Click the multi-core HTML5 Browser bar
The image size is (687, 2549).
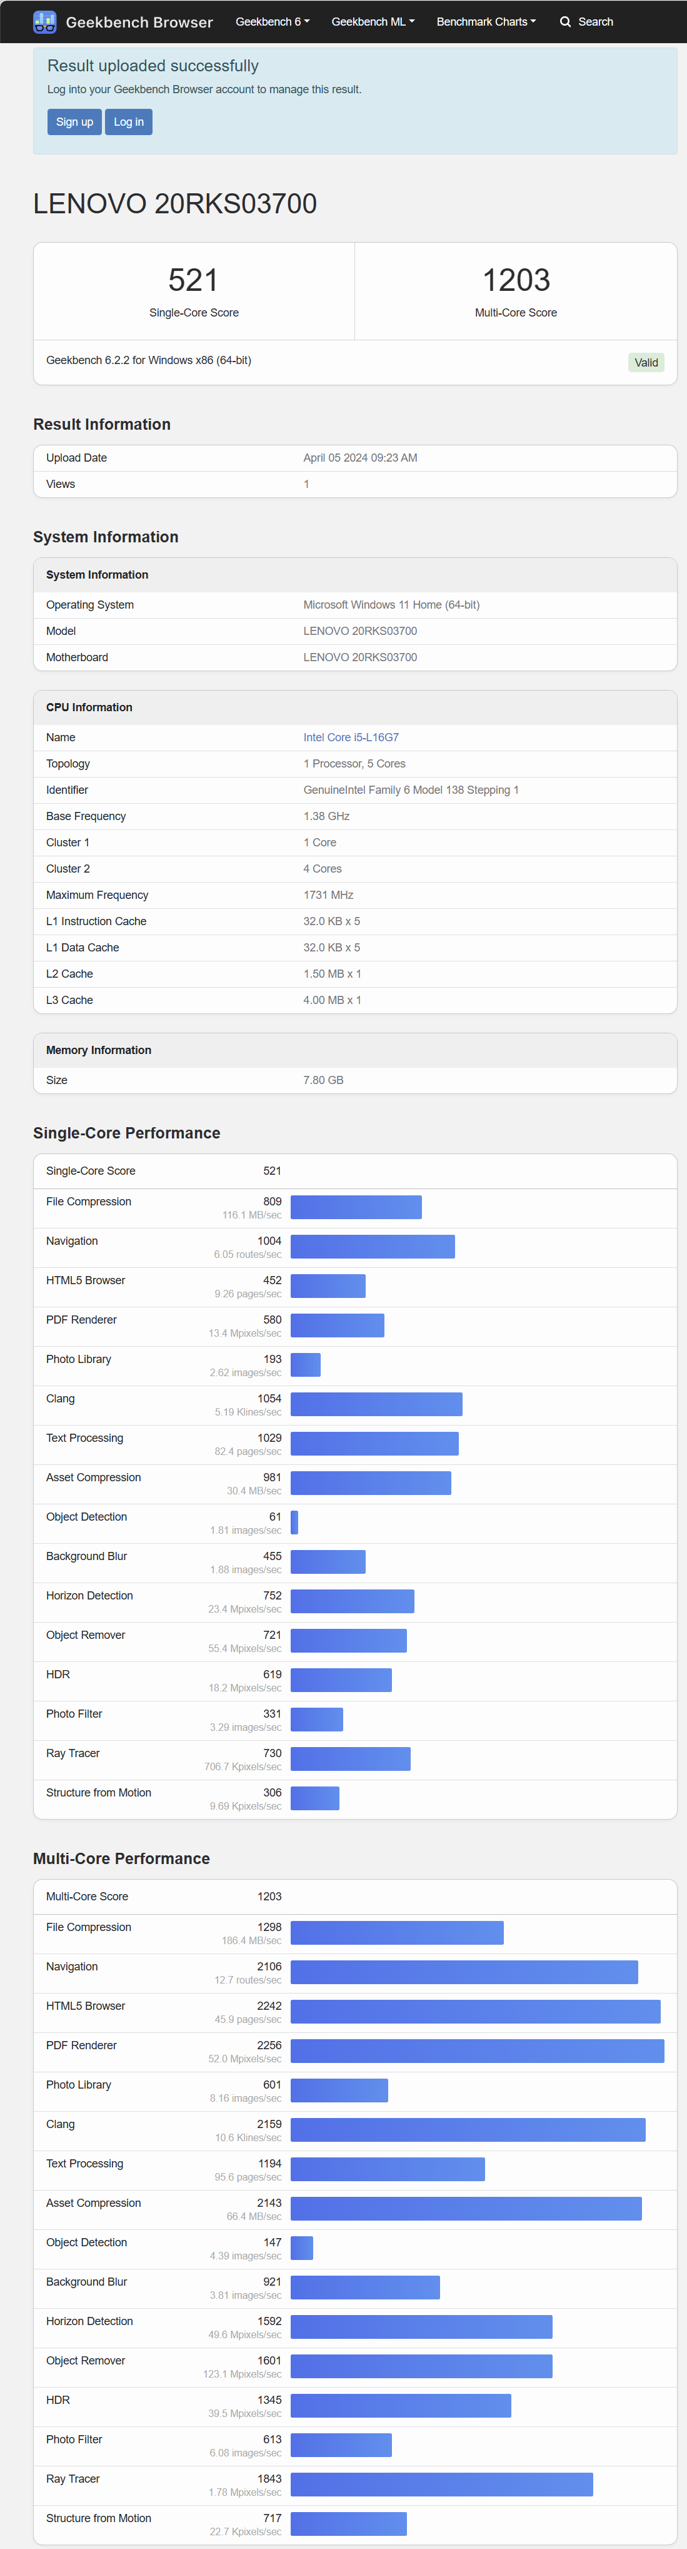476,2010
